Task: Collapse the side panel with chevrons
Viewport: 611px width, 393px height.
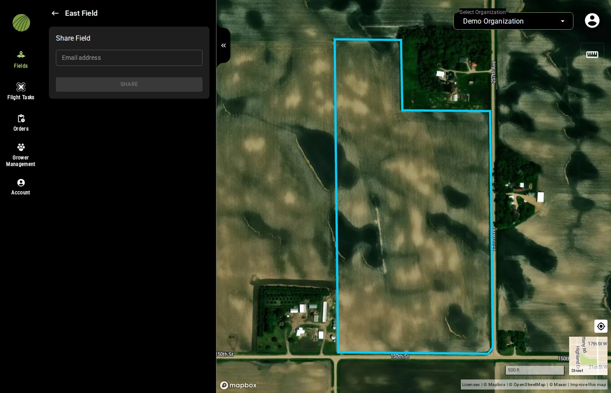Action: click(x=223, y=45)
